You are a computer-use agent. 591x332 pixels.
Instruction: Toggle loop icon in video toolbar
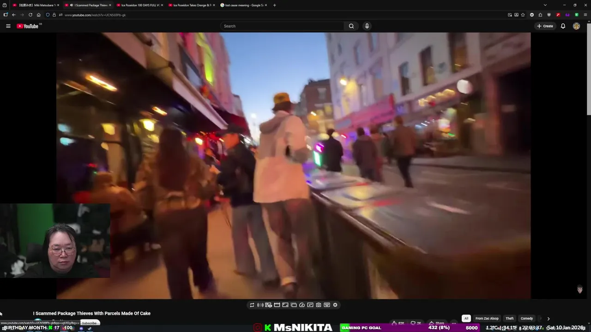tap(252, 305)
